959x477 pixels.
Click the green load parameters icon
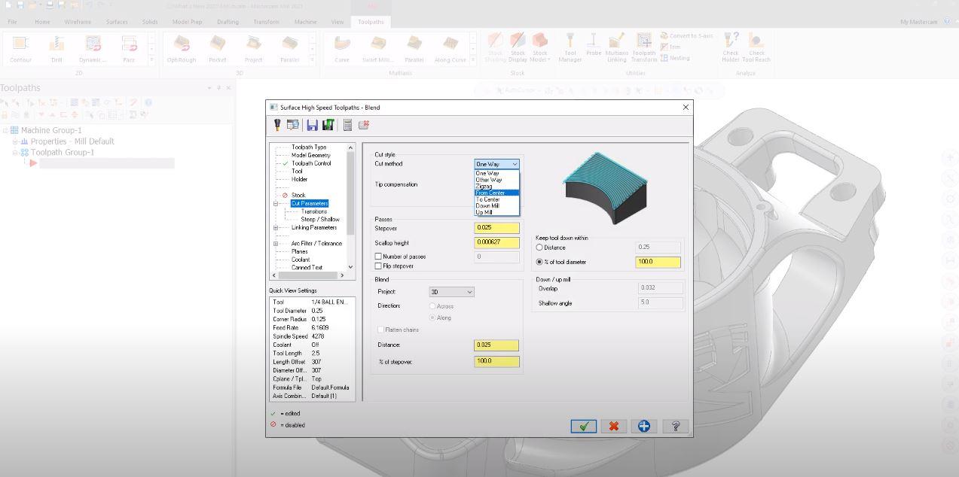tap(328, 125)
